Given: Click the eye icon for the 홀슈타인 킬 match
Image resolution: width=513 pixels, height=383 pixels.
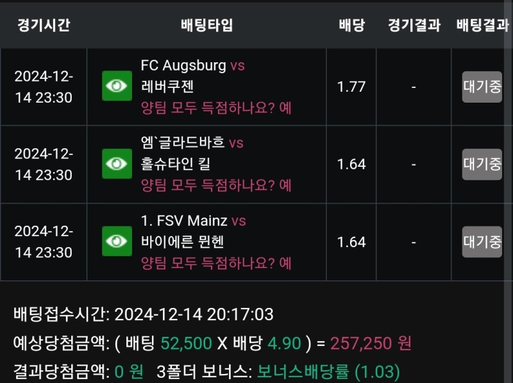Looking at the screenshot, I should (x=117, y=164).
